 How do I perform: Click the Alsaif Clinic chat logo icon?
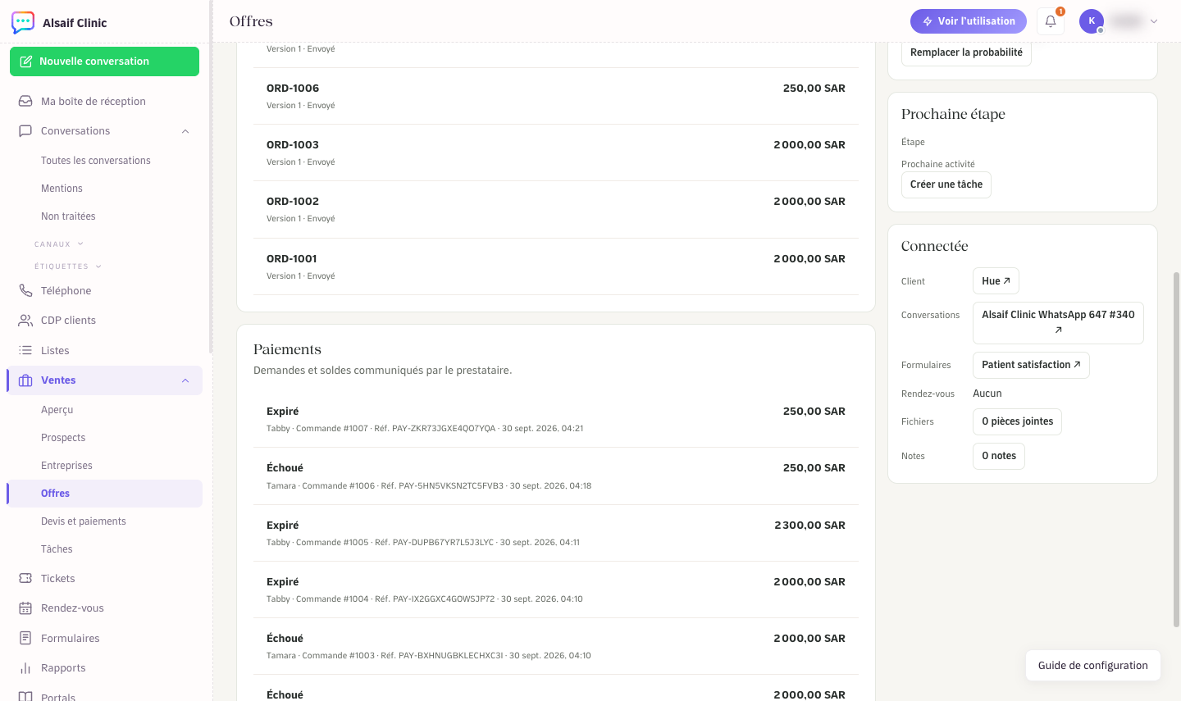(x=23, y=22)
